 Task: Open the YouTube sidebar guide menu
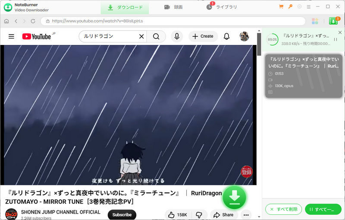(11, 36)
